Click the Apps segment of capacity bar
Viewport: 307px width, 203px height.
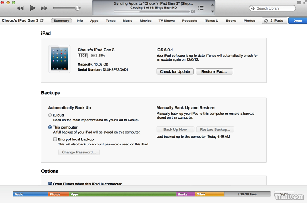tap(123, 194)
